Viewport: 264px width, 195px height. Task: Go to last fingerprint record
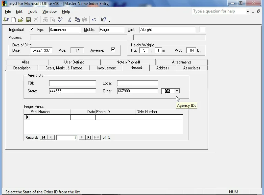pos(89,137)
